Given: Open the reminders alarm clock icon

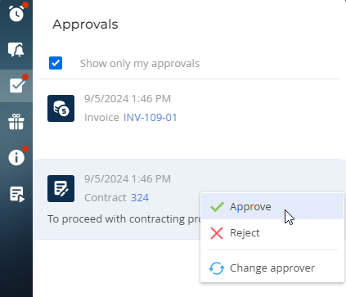Looking at the screenshot, I should pyautogui.click(x=16, y=12).
